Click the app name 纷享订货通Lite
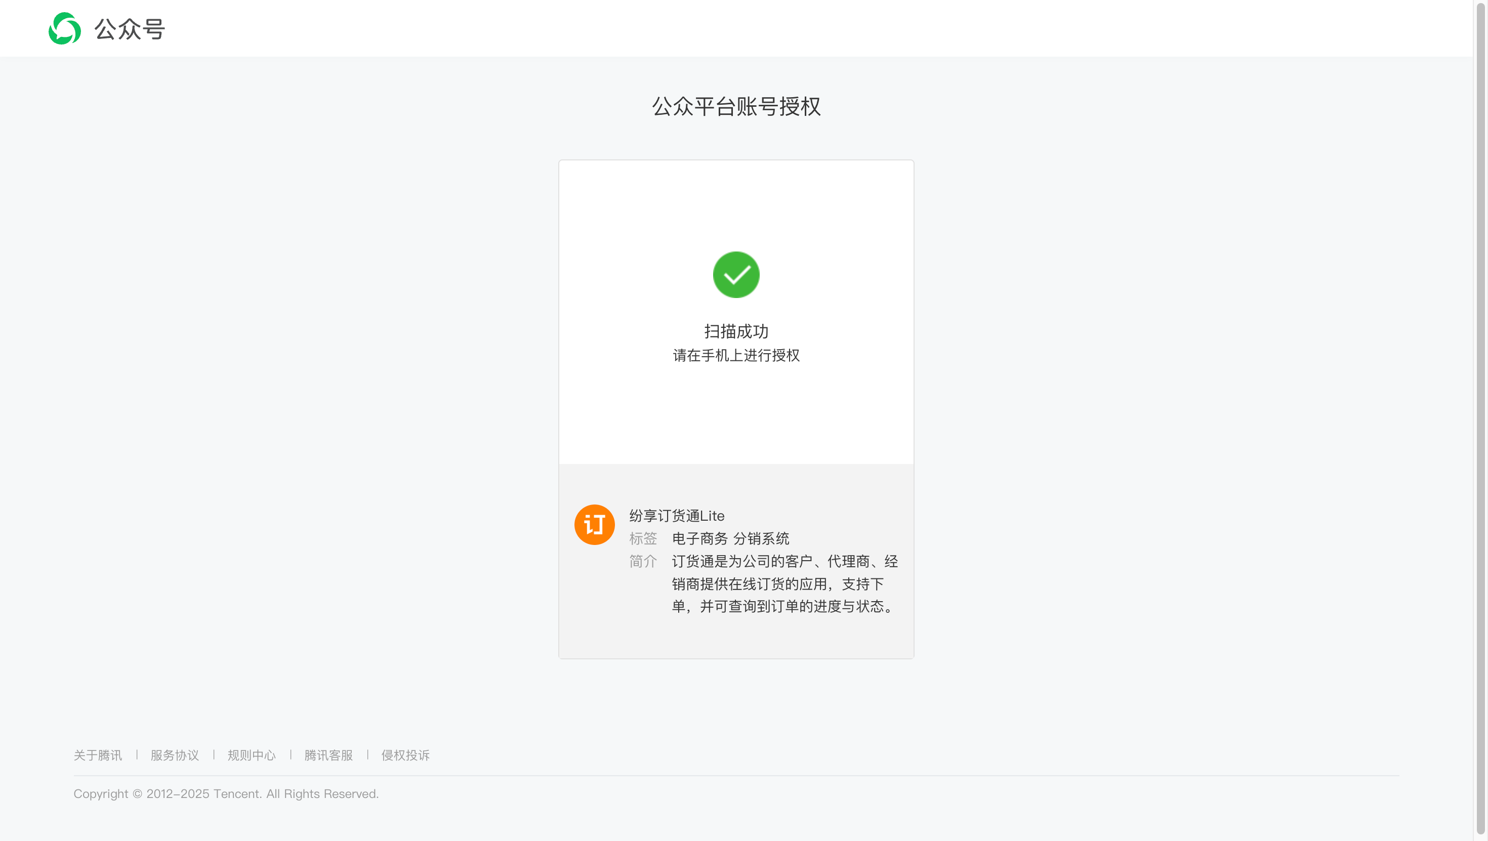 pyautogui.click(x=676, y=516)
